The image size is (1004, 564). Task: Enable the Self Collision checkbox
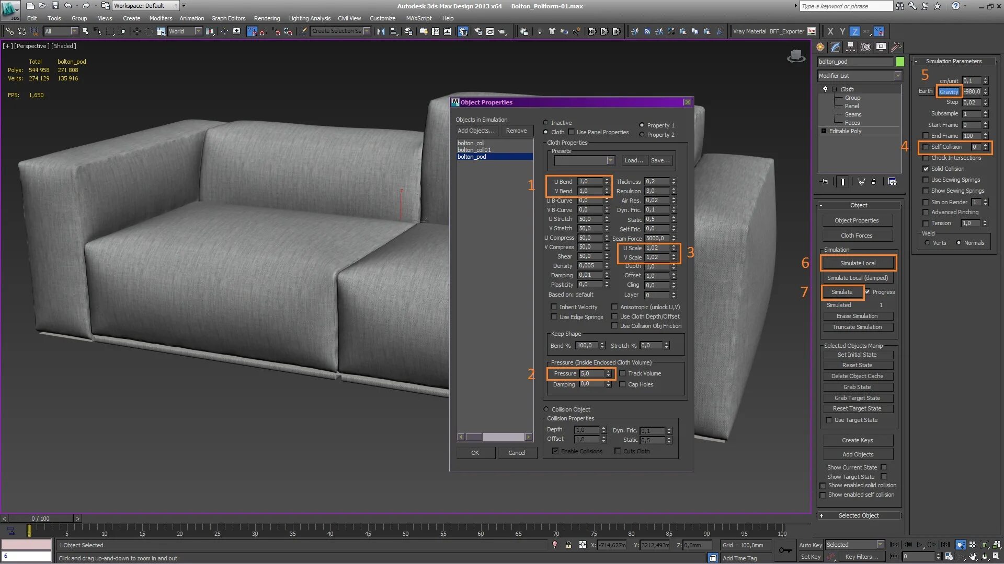point(926,147)
